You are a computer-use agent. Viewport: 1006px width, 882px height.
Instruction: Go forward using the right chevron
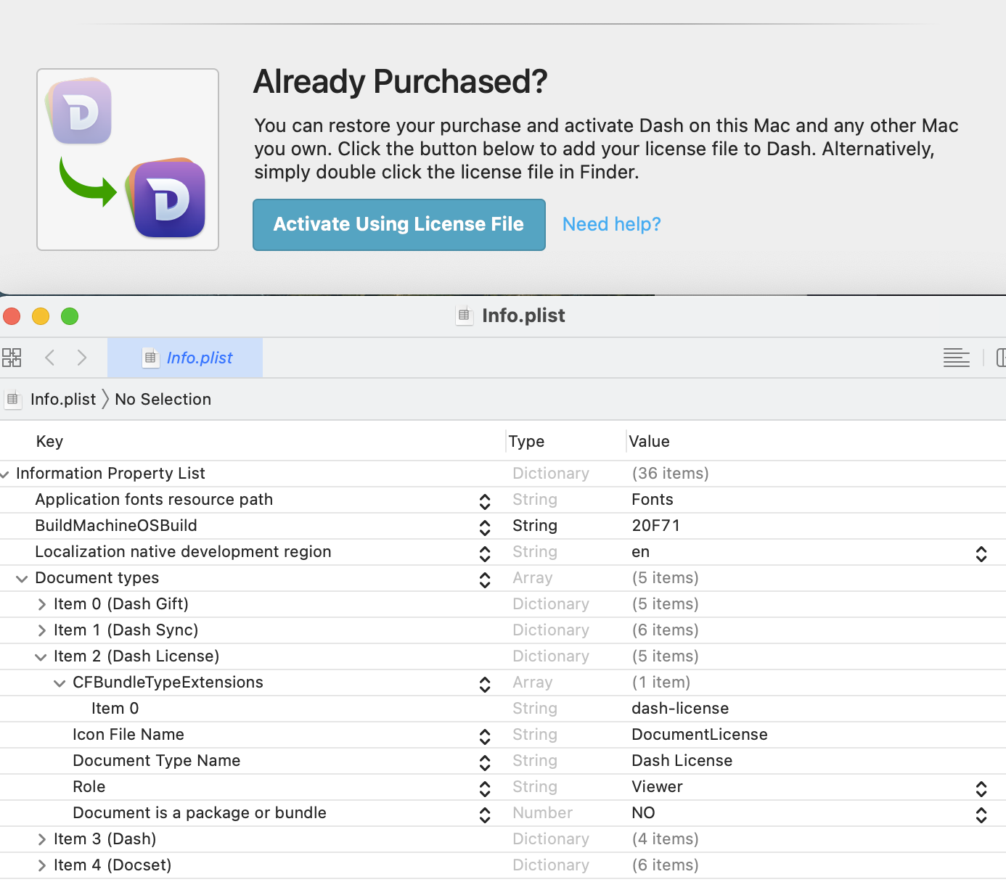click(82, 358)
